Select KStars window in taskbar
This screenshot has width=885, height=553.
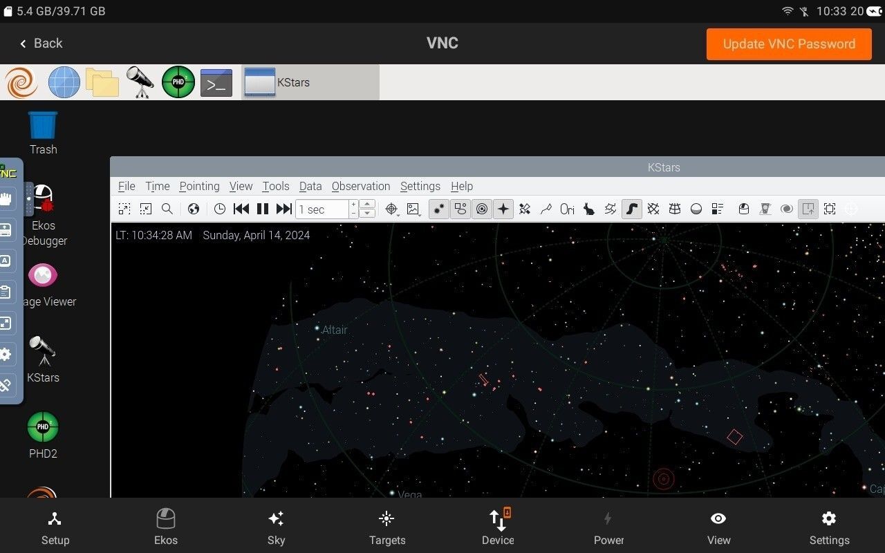(310, 82)
